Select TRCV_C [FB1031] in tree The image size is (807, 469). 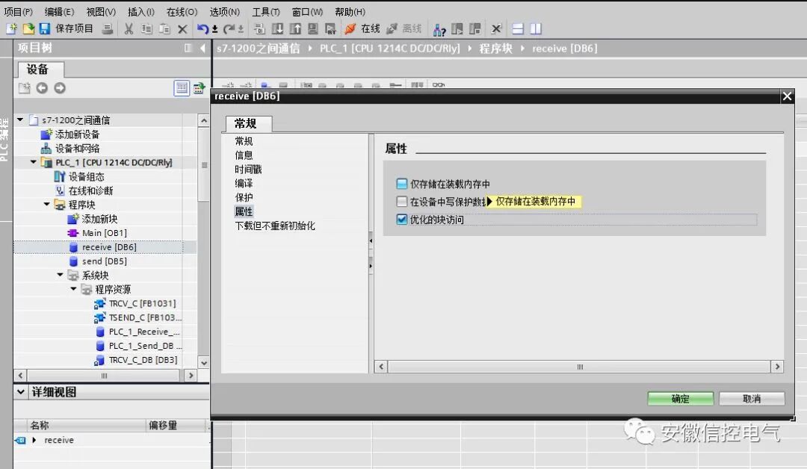point(143,303)
